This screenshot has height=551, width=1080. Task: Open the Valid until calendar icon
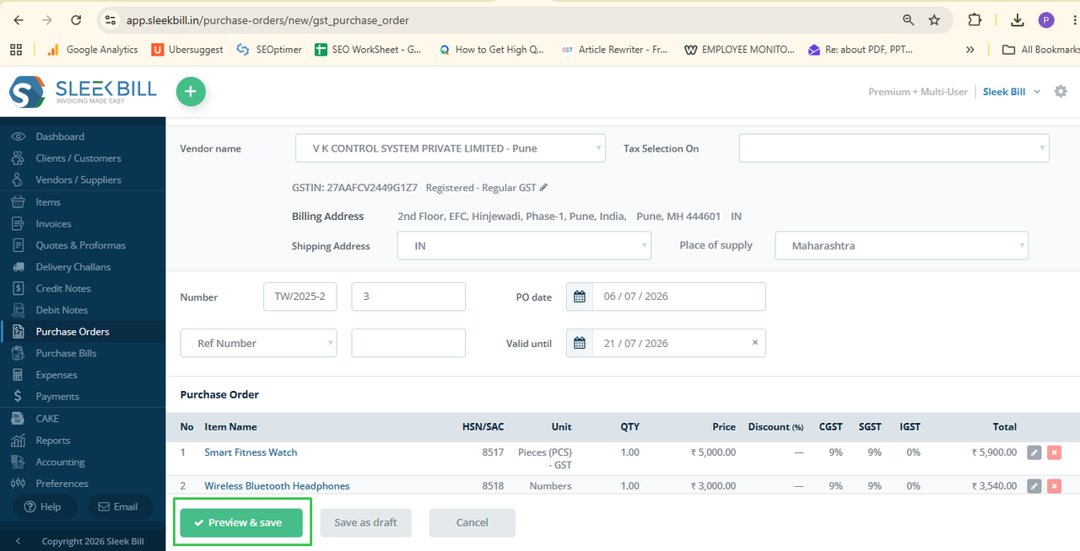point(580,343)
